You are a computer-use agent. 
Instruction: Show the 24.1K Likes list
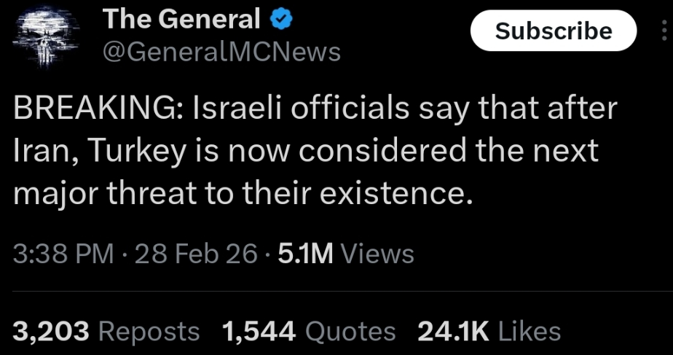pyautogui.click(x=489, y=331)
